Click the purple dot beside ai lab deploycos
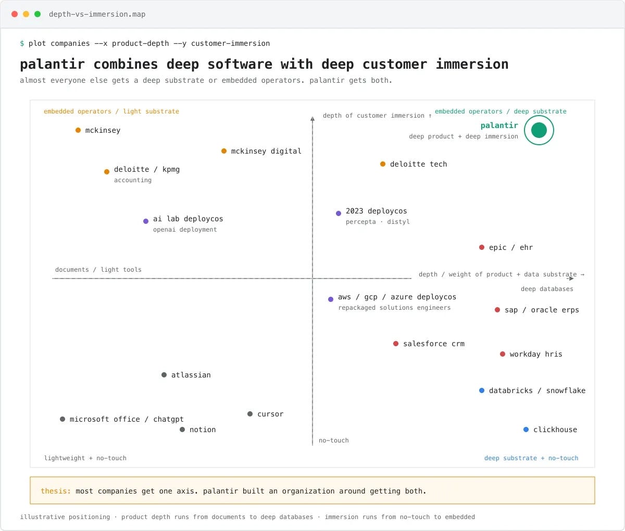Screen dimensions: 625x531 tap(146, 221)
